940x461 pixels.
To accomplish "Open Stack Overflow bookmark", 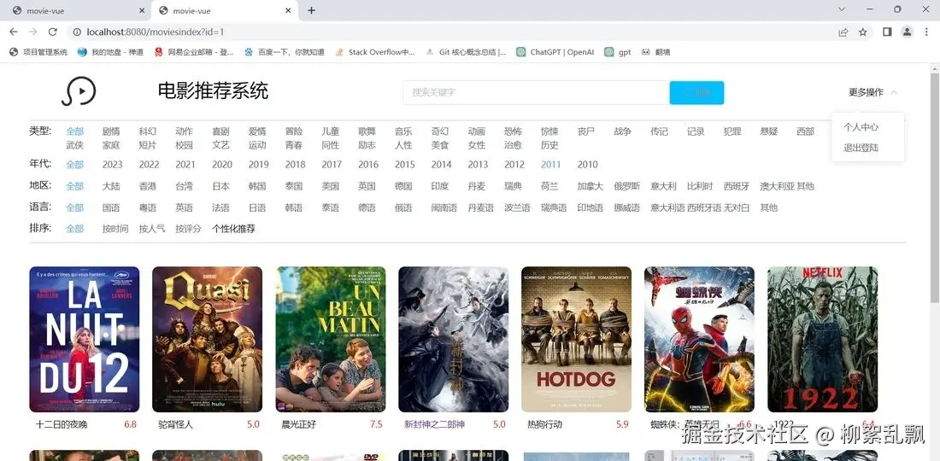I will tap(374, 52).
